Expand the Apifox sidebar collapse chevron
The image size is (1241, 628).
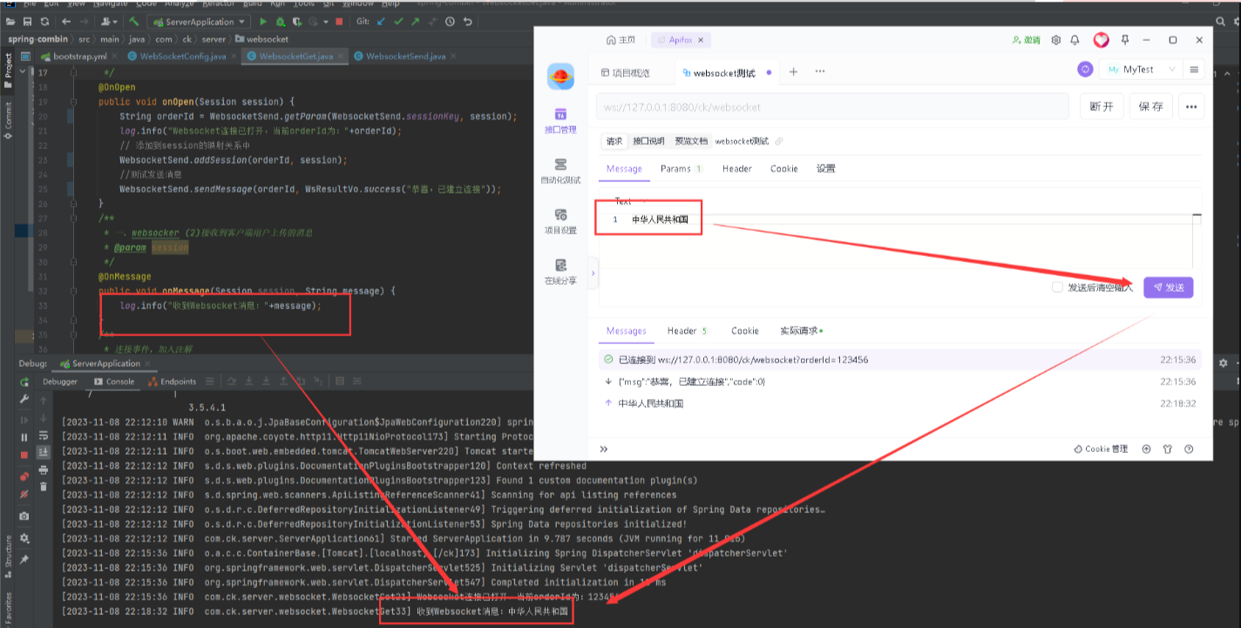(x=593, y=273)
